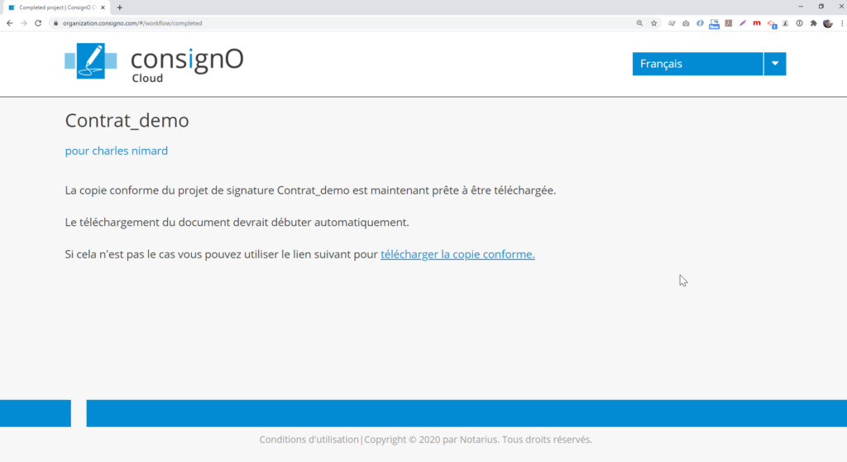
Task: Click the browser back arrow
Action: pyautogui.click(x=10, y=23)
